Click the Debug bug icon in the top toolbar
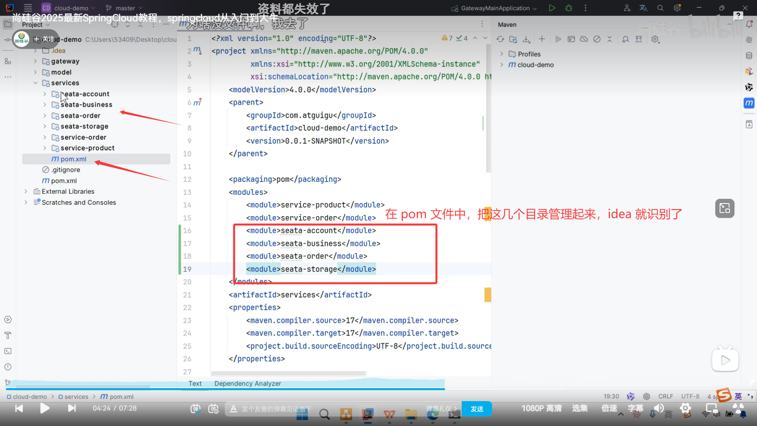 (569, 8)
